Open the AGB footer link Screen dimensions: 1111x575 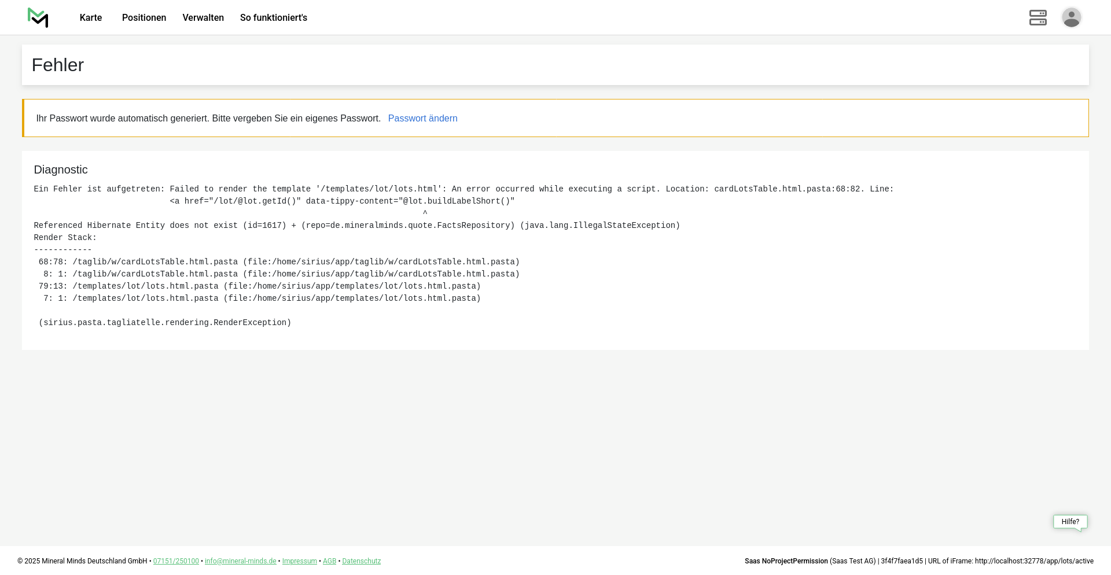[329, 561]
